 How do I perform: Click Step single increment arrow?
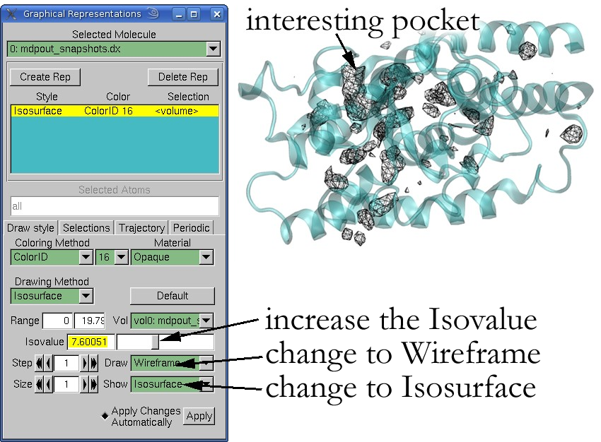[x=85, y=363]
